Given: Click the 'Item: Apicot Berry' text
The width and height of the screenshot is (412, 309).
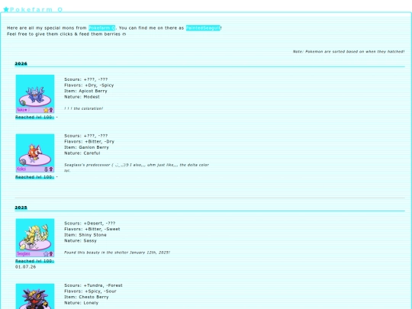Looking at the screenshot, I should tap(85, 91).
